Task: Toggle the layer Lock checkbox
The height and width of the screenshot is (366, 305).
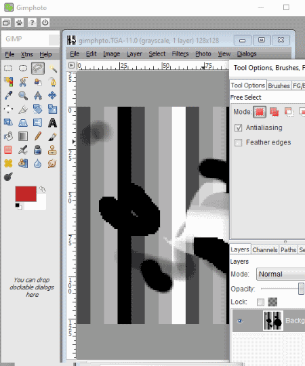Action: (x=260, y=302)
